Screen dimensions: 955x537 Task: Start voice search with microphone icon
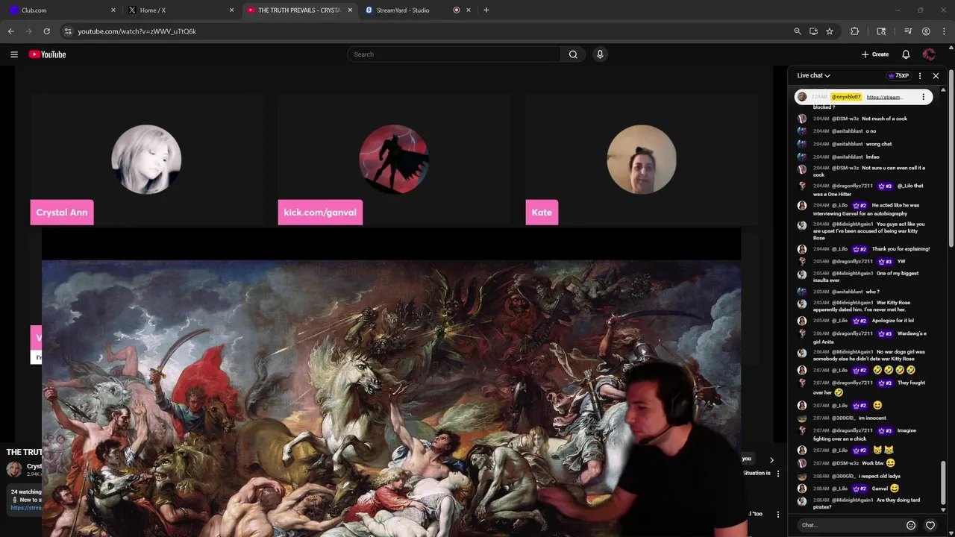pos(600,54)
